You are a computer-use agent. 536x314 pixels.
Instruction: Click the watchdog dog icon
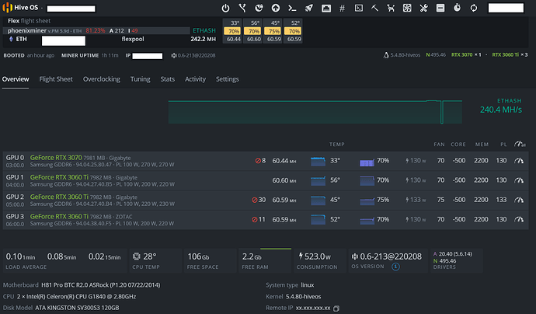[x=391, y=8]
